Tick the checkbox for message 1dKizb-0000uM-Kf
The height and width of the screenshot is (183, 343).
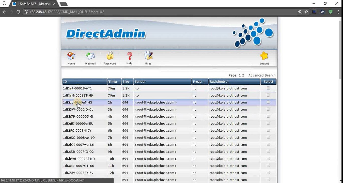pos(268,102)
